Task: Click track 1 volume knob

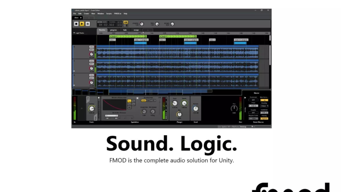Action: pyautogui.click(x=92, y=68)
